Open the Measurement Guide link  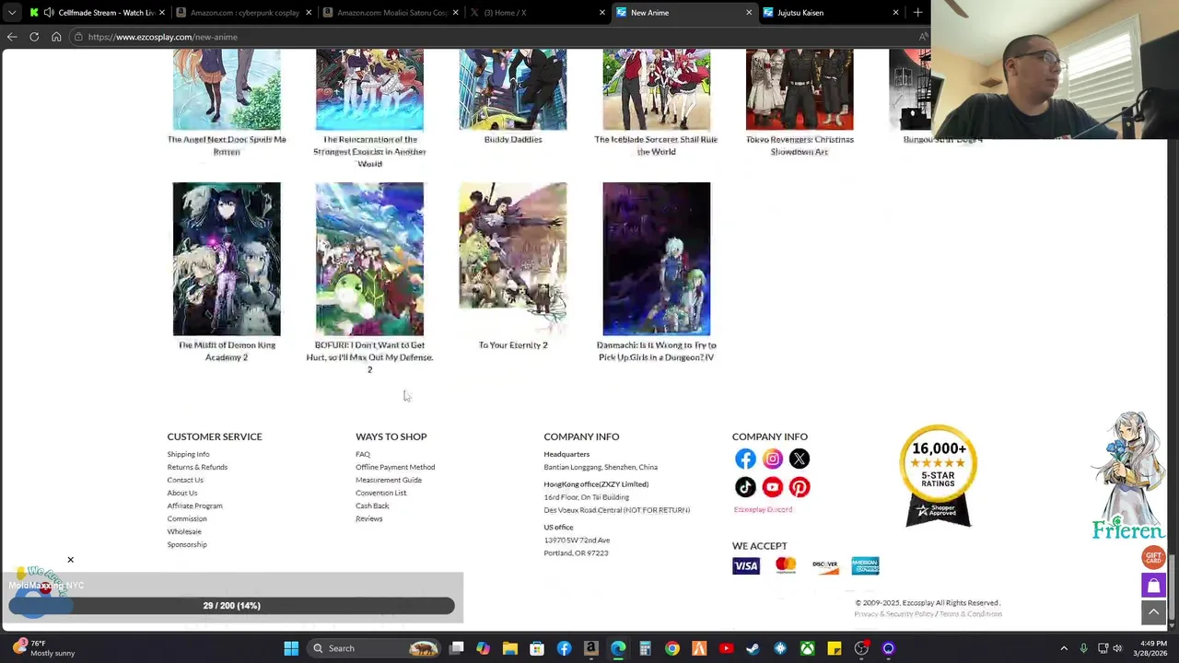[x=389, y=480]
